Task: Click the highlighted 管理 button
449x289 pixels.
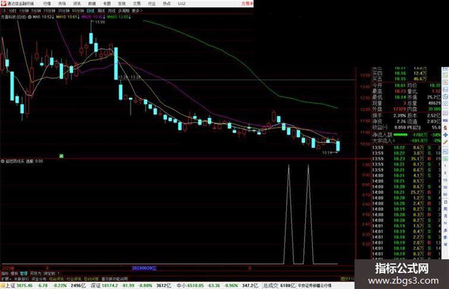Action: point(24,273)
